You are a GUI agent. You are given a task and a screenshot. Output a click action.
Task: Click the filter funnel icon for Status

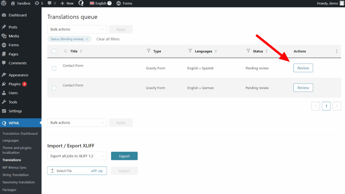tap(248, 51)
